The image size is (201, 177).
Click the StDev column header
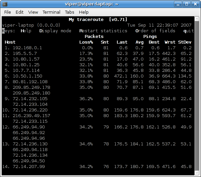coord(185,42)
